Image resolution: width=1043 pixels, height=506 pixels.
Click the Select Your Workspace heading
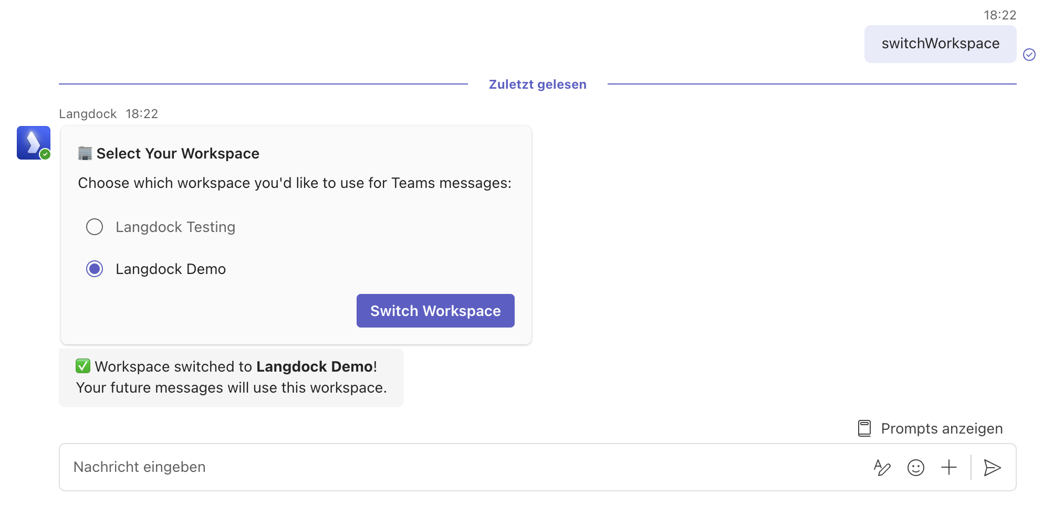[178, 153]
